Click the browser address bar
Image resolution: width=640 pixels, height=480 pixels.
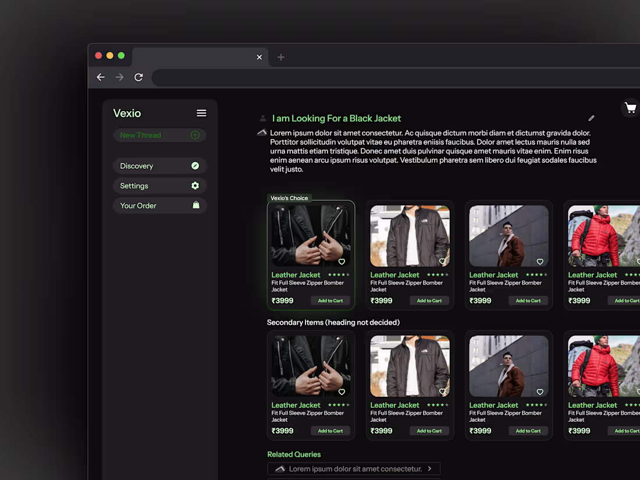396,77
